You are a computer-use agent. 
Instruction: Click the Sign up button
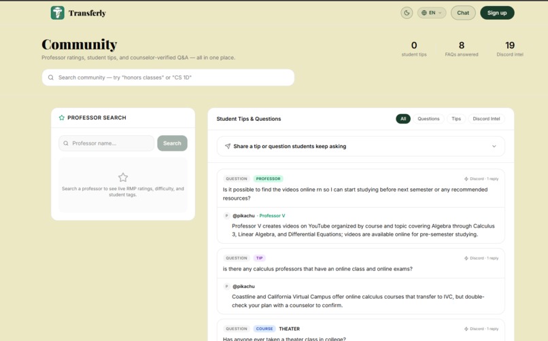(x=497, y=13)
